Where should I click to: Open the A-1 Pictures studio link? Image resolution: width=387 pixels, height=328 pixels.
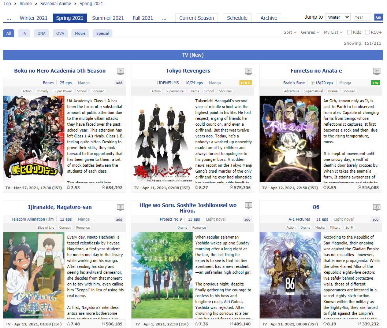299,219
